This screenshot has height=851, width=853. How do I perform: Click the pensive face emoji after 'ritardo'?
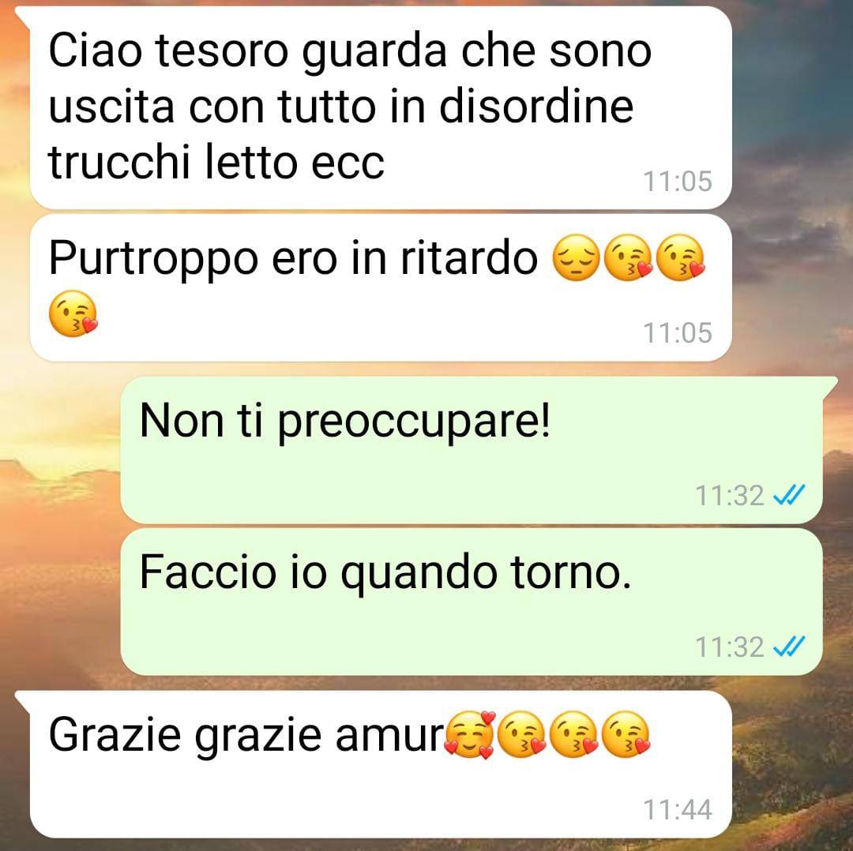pos(576,257)
